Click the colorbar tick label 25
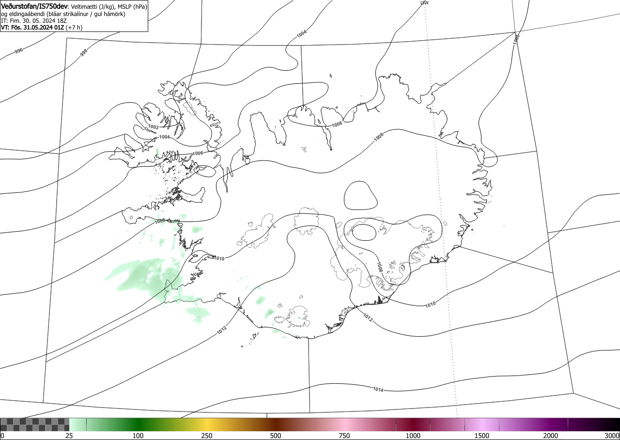The width and height of the screenshot is (620, 440). click(x=69, y=436)
